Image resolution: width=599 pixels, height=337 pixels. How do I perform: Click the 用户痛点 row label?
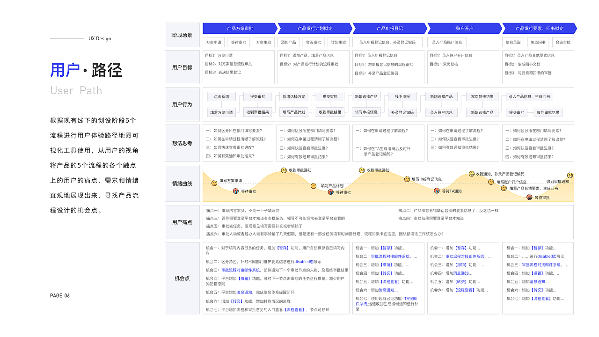pyautogui.click(x=182, y=222)
